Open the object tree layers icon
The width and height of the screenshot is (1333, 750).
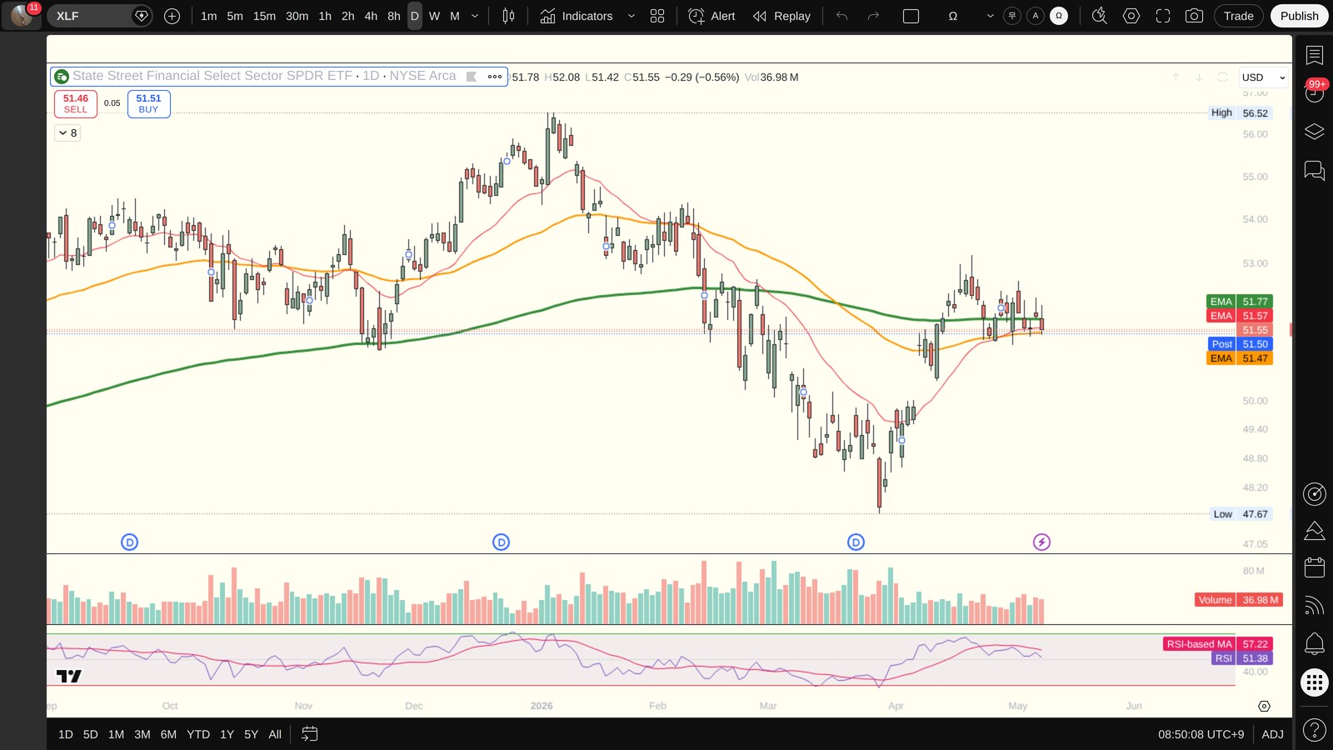click(1315, 132)
